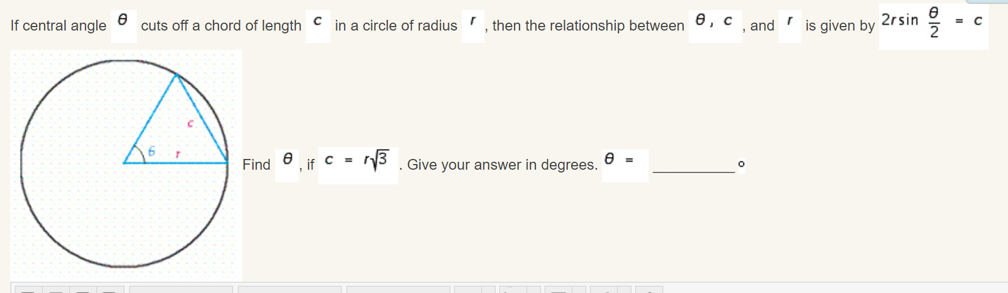Image resolution: width=1008 pixels, height=293 pixels.
Task: Open the first wide dropdown in bottom toolbar
Action: tap(181, 290)
